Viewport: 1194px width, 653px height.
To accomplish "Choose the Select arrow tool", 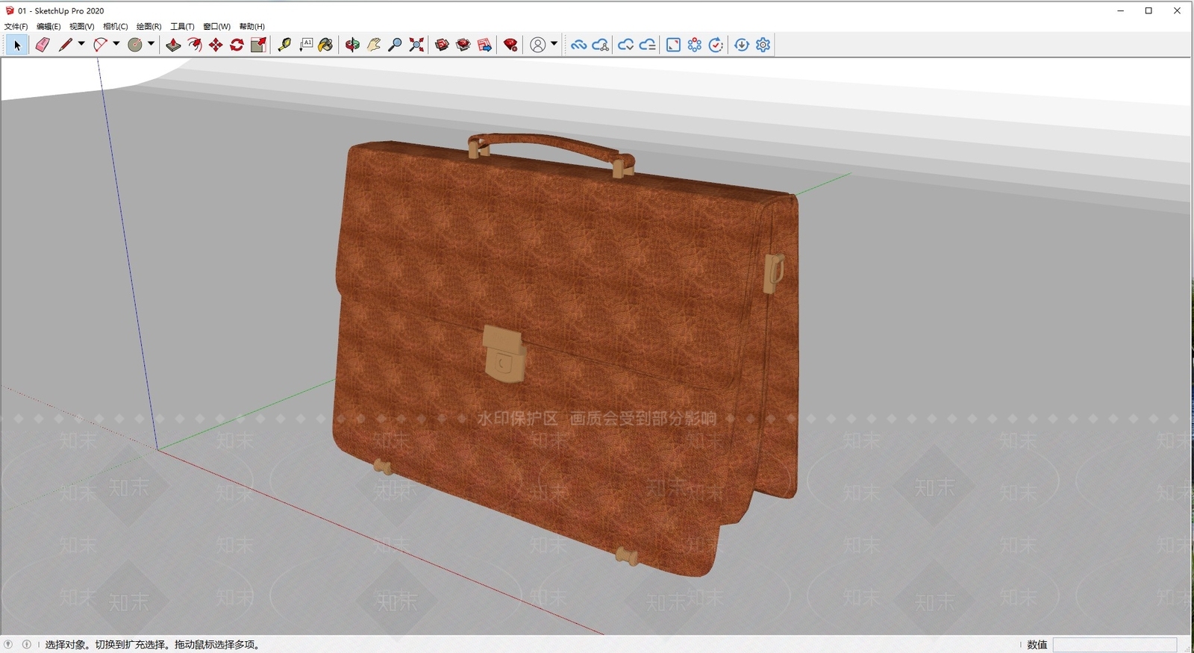I will pos(16,45).
